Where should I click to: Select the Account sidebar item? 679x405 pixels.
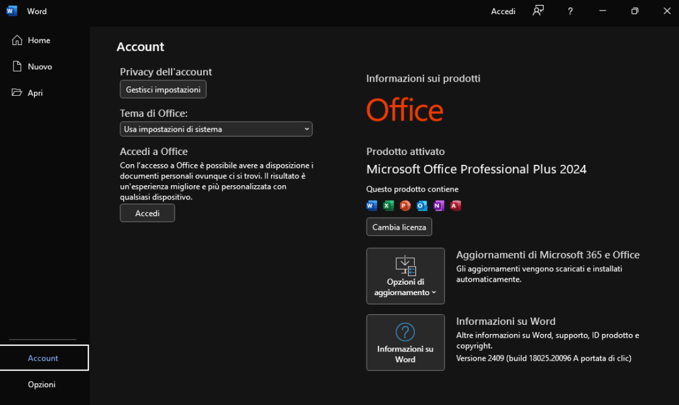tap(44, 358)
